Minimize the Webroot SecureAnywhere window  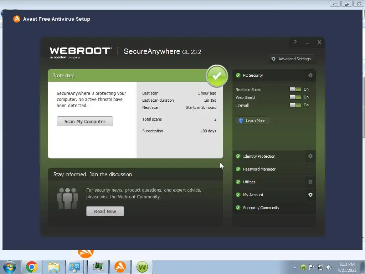307,43
